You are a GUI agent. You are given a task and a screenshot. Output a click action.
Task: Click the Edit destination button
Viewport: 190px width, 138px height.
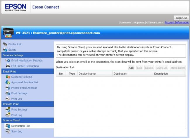click(139, 68)
